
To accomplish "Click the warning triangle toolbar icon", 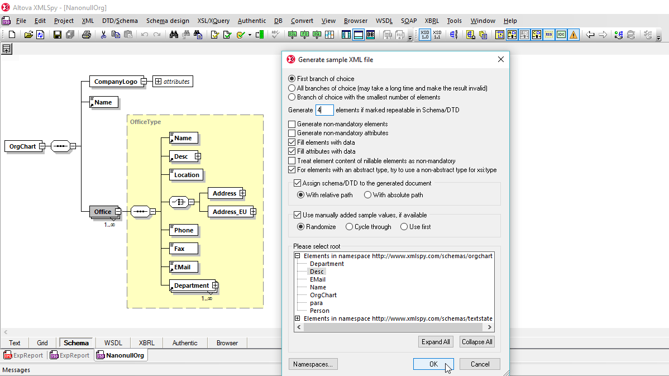I will pos(574,35).
